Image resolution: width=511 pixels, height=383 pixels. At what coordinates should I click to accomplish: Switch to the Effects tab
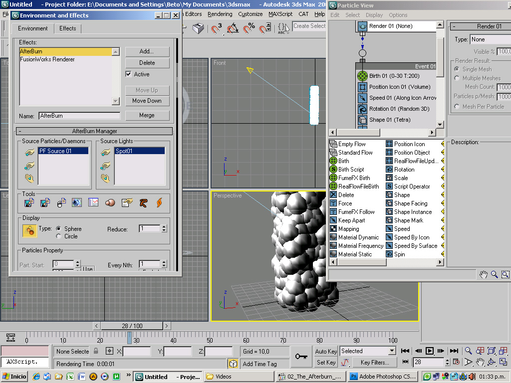pyautogui.click(x=67, y=28)
